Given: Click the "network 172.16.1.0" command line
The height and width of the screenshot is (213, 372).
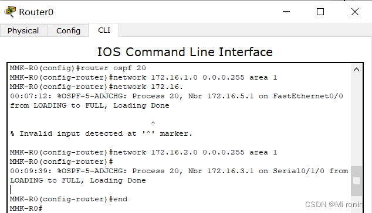Looking at the screenshot, I should coord(143,77).
